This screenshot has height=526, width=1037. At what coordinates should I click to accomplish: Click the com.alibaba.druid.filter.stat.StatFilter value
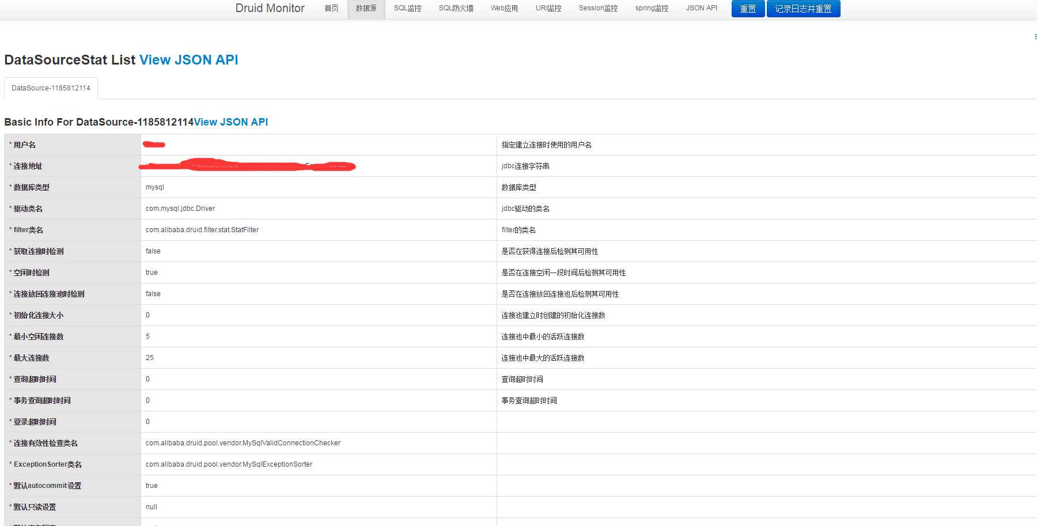coord(202,230)
